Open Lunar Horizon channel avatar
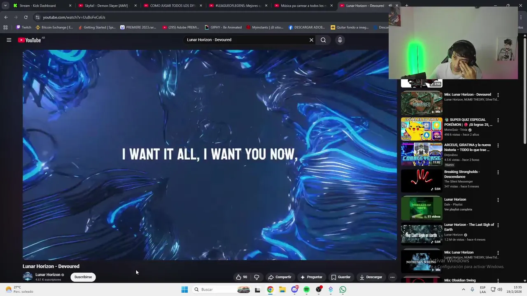 point(28,277)
